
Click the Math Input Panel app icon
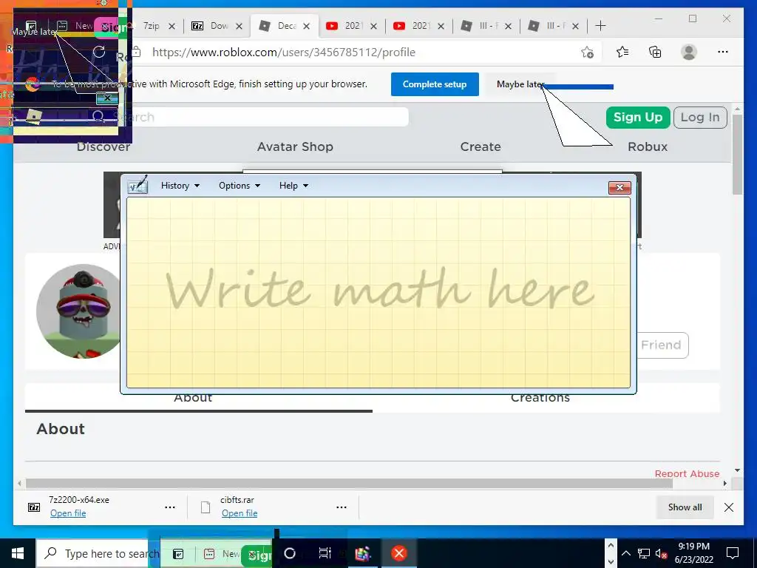(138, 185)
